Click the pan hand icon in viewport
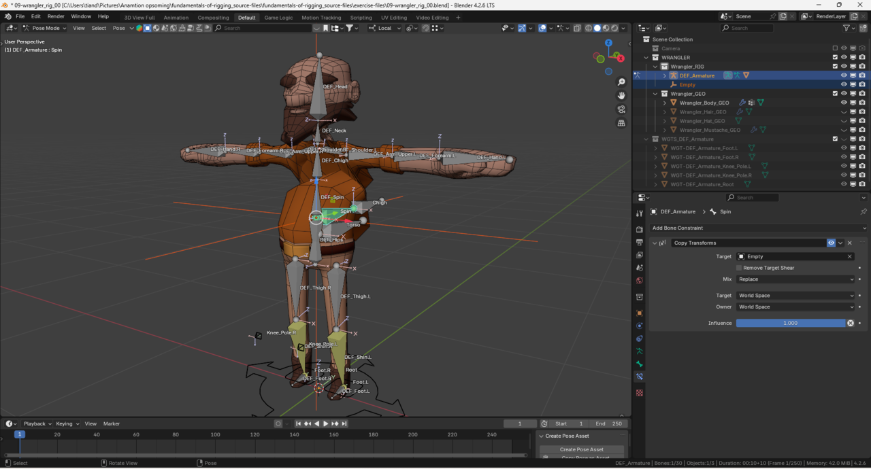871x469 pixels. 621,96
